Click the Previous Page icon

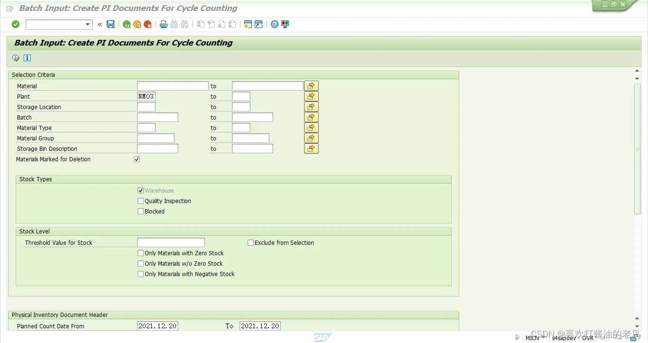point(211,24)
